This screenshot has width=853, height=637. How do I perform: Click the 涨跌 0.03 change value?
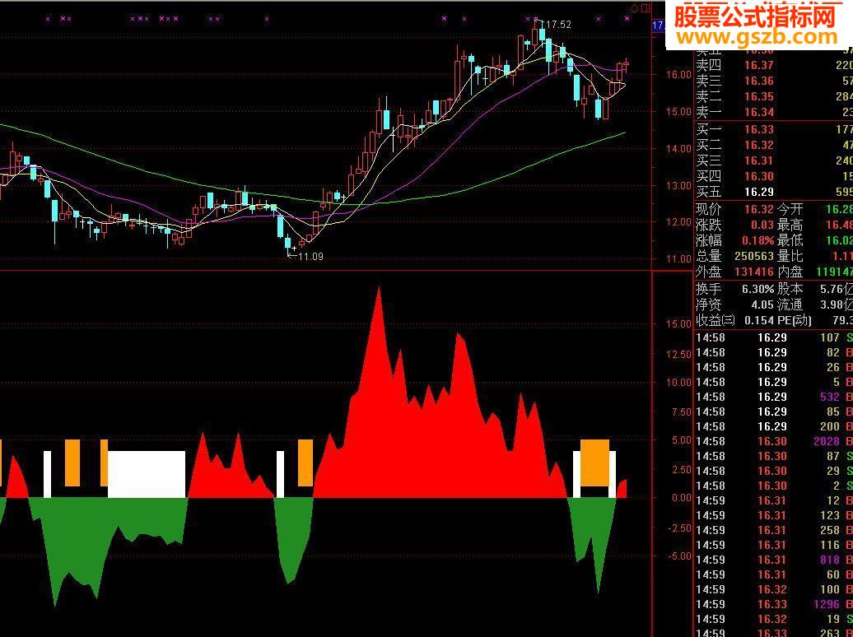click(x=762, y=226)
